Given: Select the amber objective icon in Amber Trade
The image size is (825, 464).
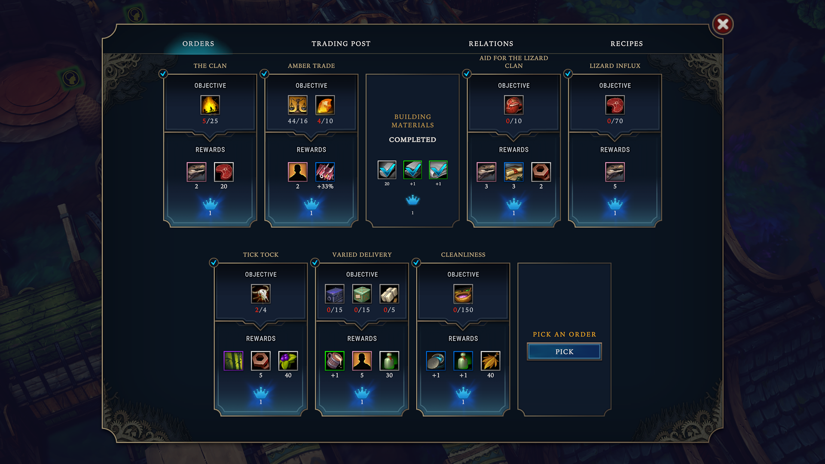Looking at the screenshot, I should (325, 105).
